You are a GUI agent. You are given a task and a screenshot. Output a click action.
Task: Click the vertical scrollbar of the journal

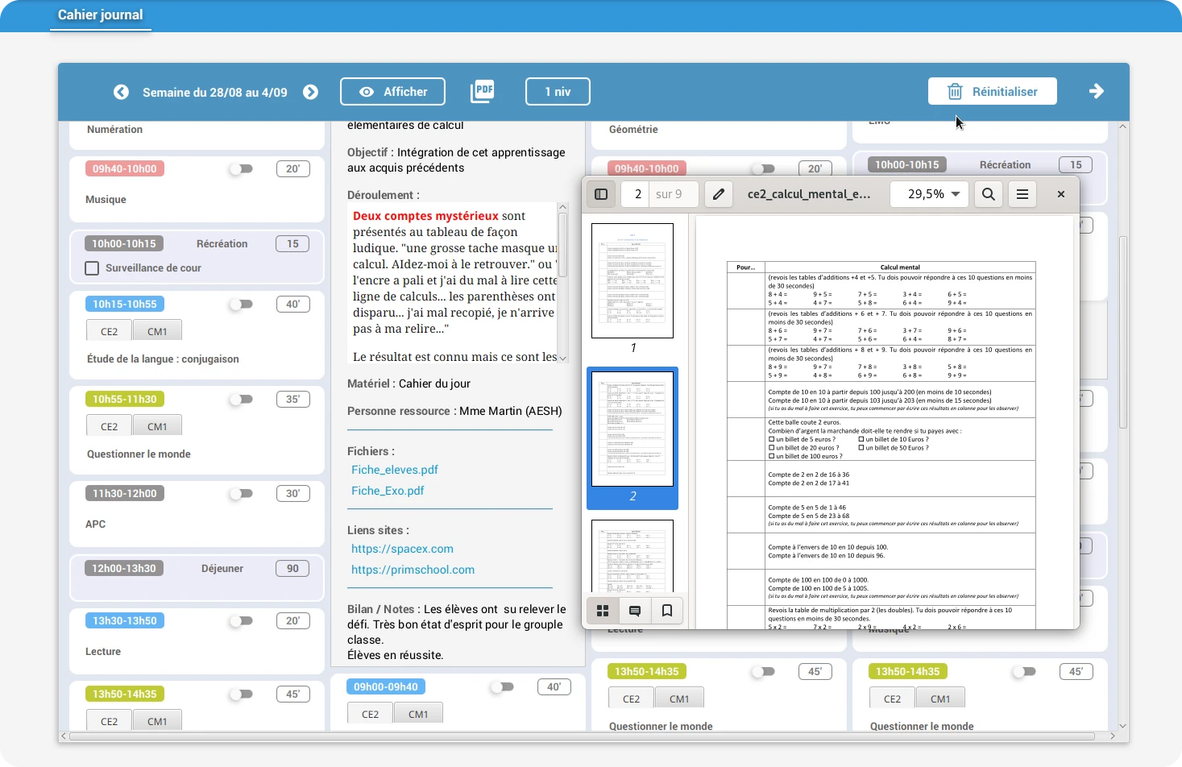1123,331
